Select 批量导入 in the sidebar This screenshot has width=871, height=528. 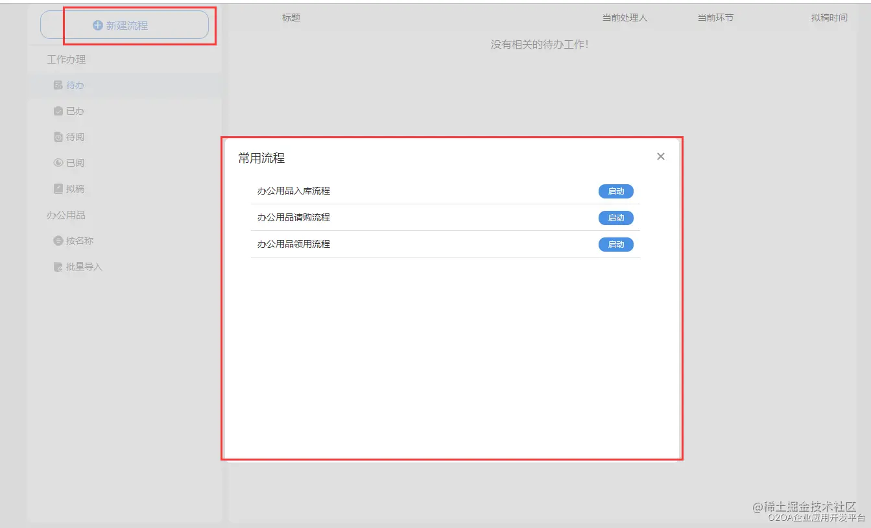coord(125,267)
